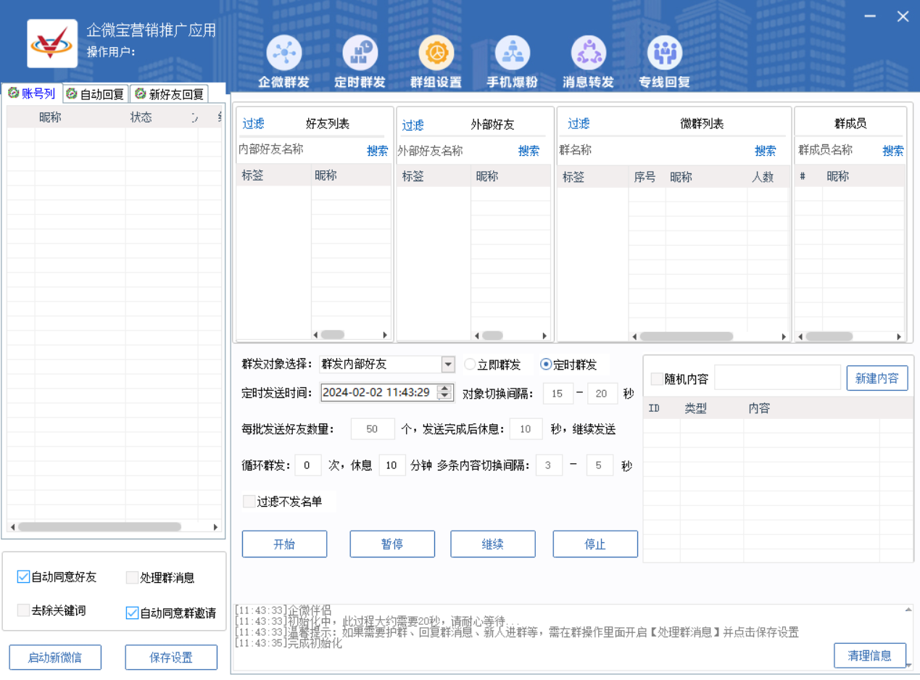Open the 消息转发 tool
This screenshot has height=680, width=920.
(x=588, y=54)
